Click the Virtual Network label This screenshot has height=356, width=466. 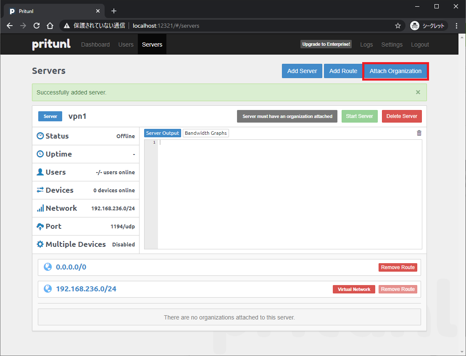click(x=354, y=289)
